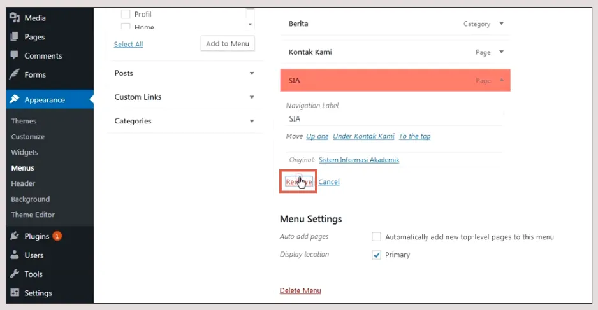Open the Widgets submenu item
This screenshot has height=310, width=598.
[x=25, y=152]
